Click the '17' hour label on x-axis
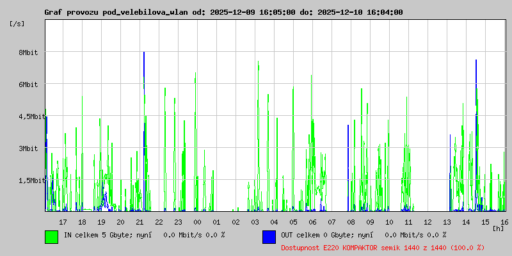 tap(63, 222)
